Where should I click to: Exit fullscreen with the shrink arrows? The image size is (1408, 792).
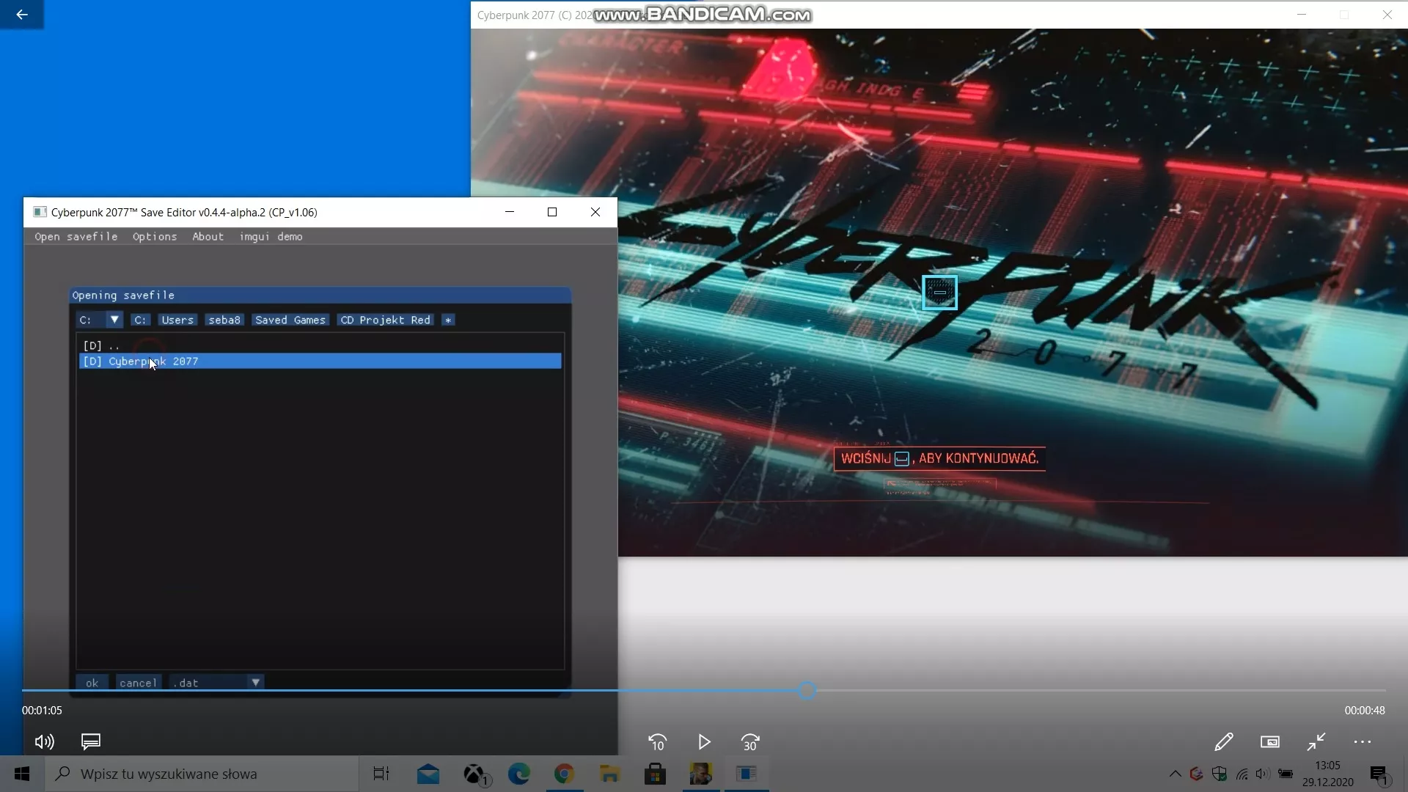[1316, 742]
